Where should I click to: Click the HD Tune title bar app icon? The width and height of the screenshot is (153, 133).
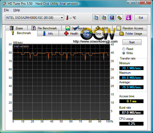[x=4, y=4]
